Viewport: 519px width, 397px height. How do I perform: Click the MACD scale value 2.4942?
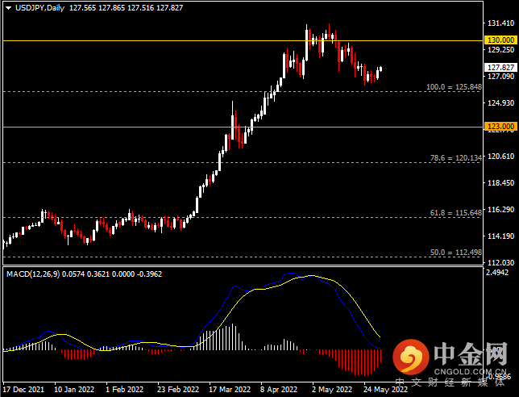pyautogui.click(x=498, y=273)
